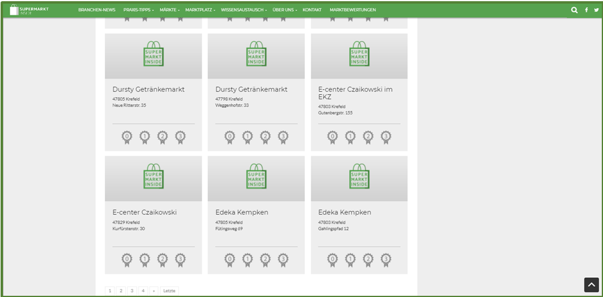Select badge 0 for Edeka Kempken Fütingsweg 69
603x297 pixels.
(230, 260)
